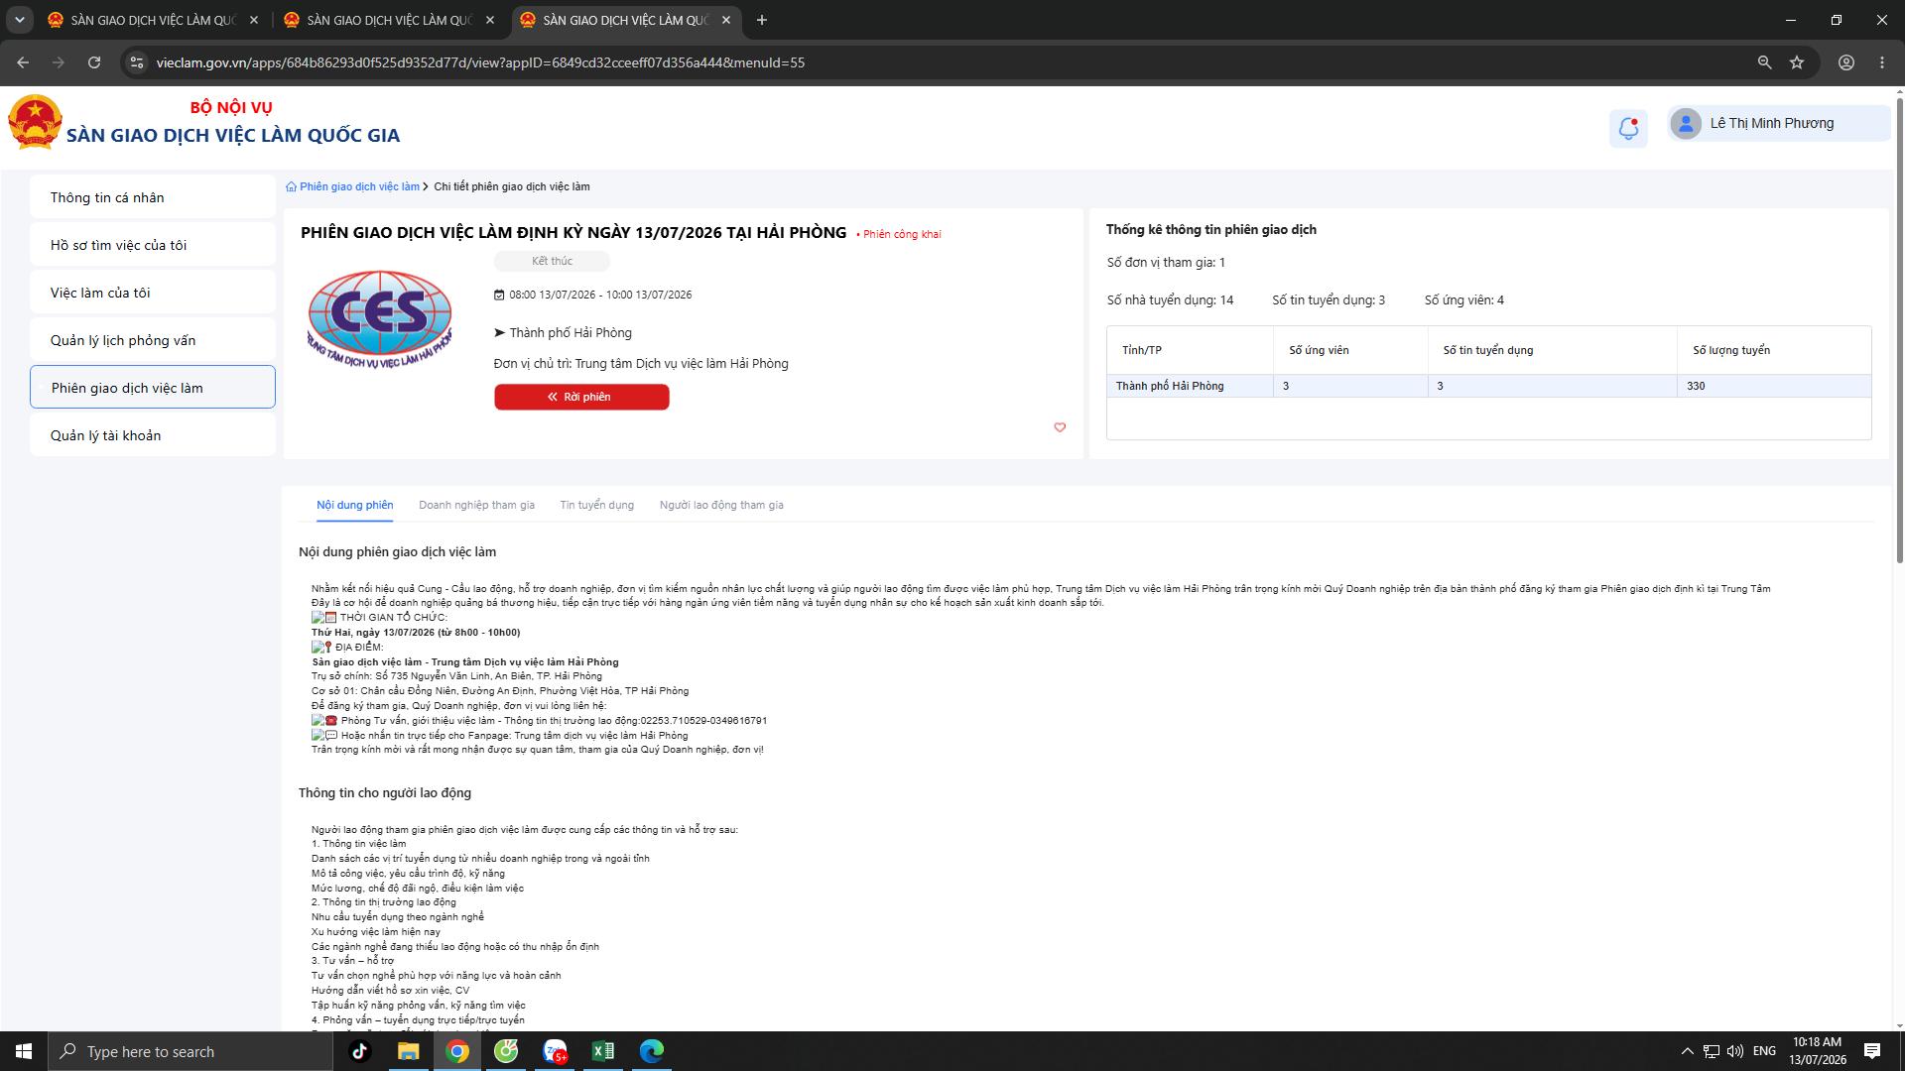Bookmark page with star icon
The height and width of the screenshot is (1071, 1905).
coord(1797,62)
